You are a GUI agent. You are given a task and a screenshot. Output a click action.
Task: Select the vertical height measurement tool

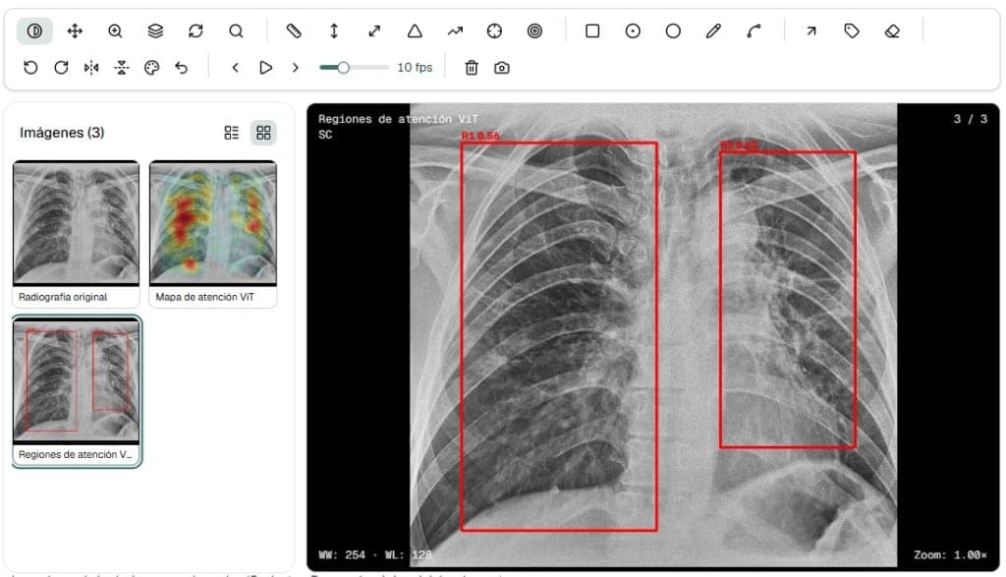(x=334, y=30)
